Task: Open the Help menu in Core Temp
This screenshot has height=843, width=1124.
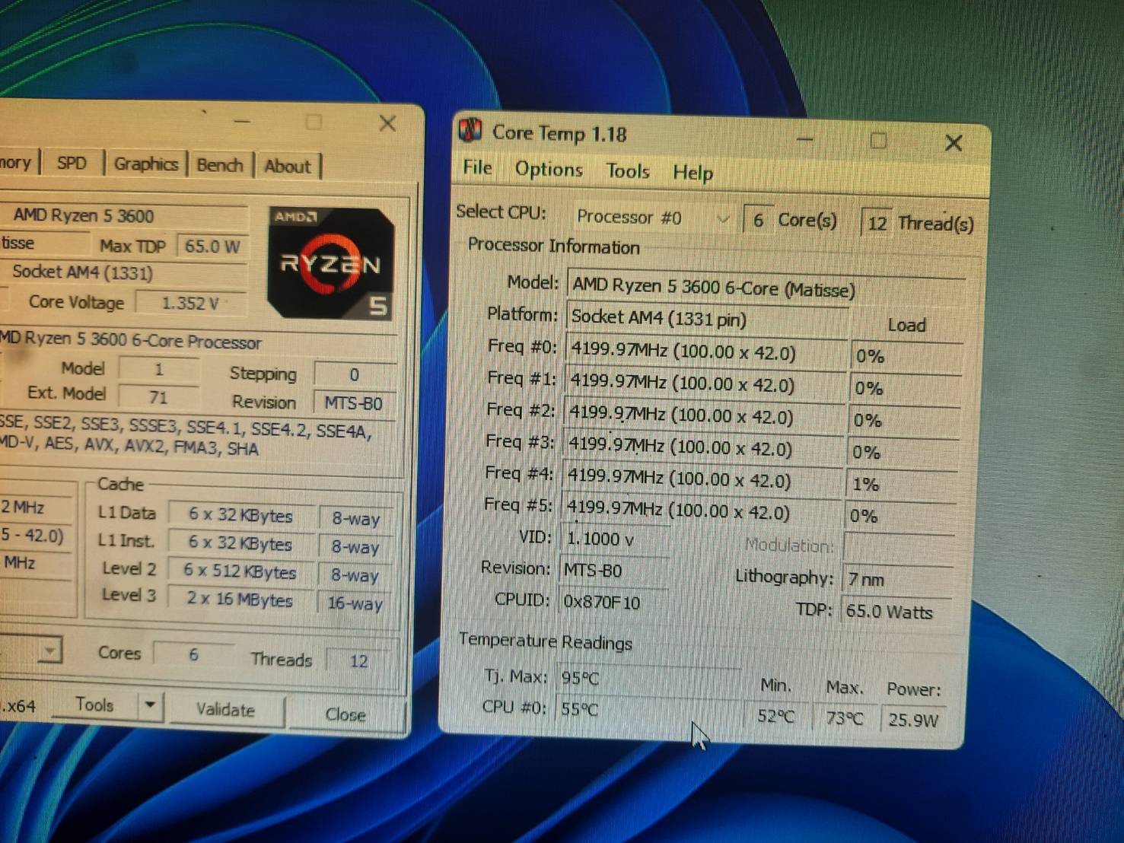Action: 693,173
